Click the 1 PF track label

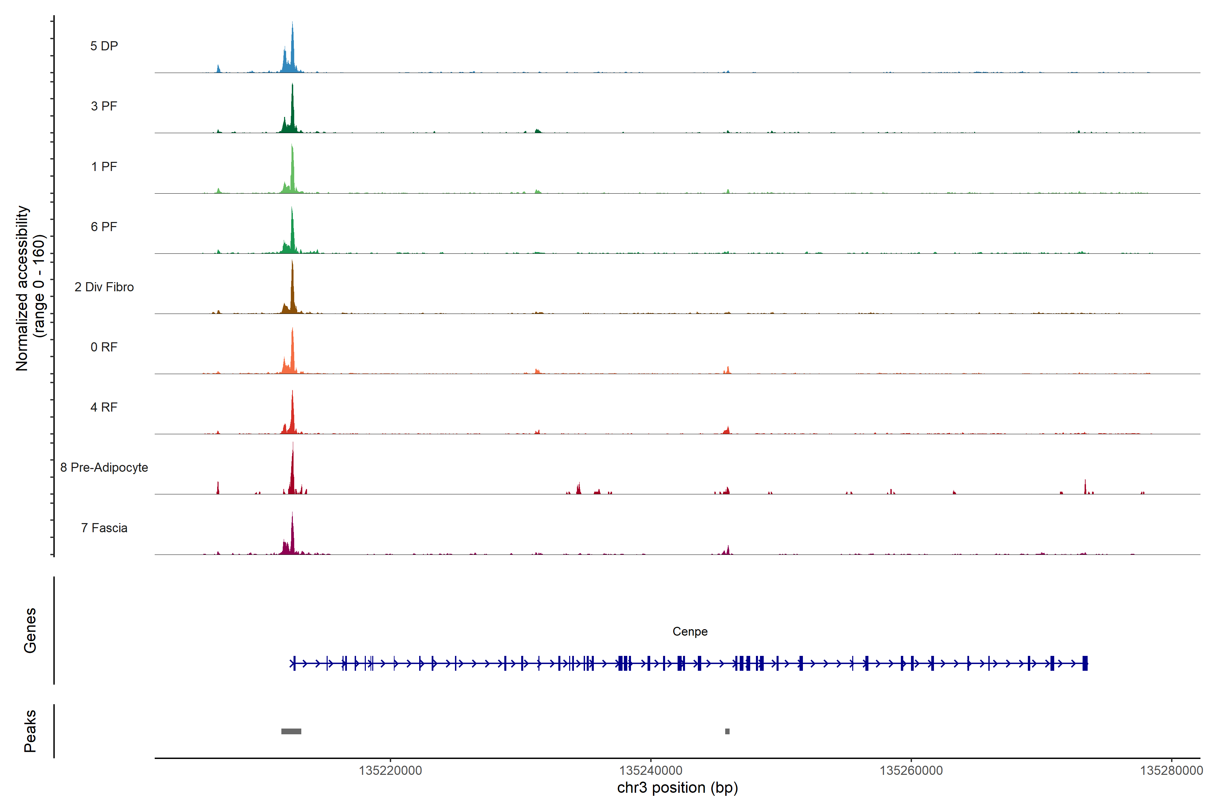[x=104, y=167]
